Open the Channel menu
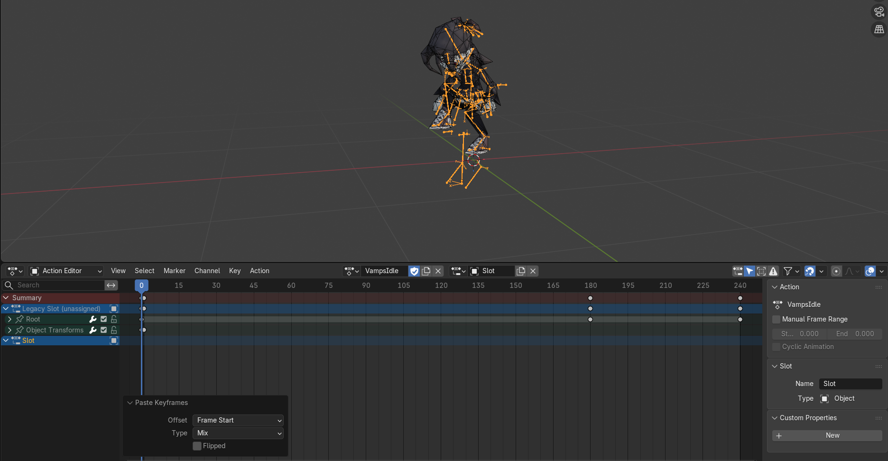This screenshot has width=888, height=461. 207,271
